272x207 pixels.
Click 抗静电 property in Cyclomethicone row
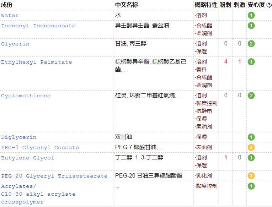pos(204,111)
